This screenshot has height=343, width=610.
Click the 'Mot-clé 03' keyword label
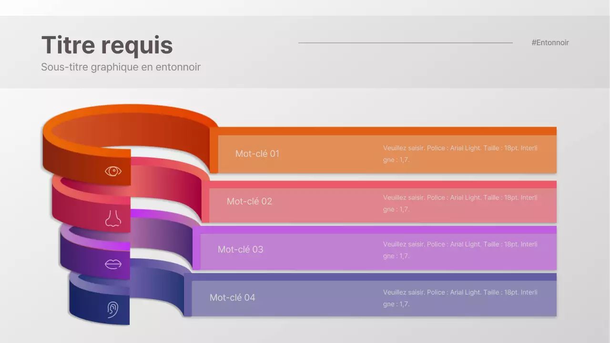(241, 249)
